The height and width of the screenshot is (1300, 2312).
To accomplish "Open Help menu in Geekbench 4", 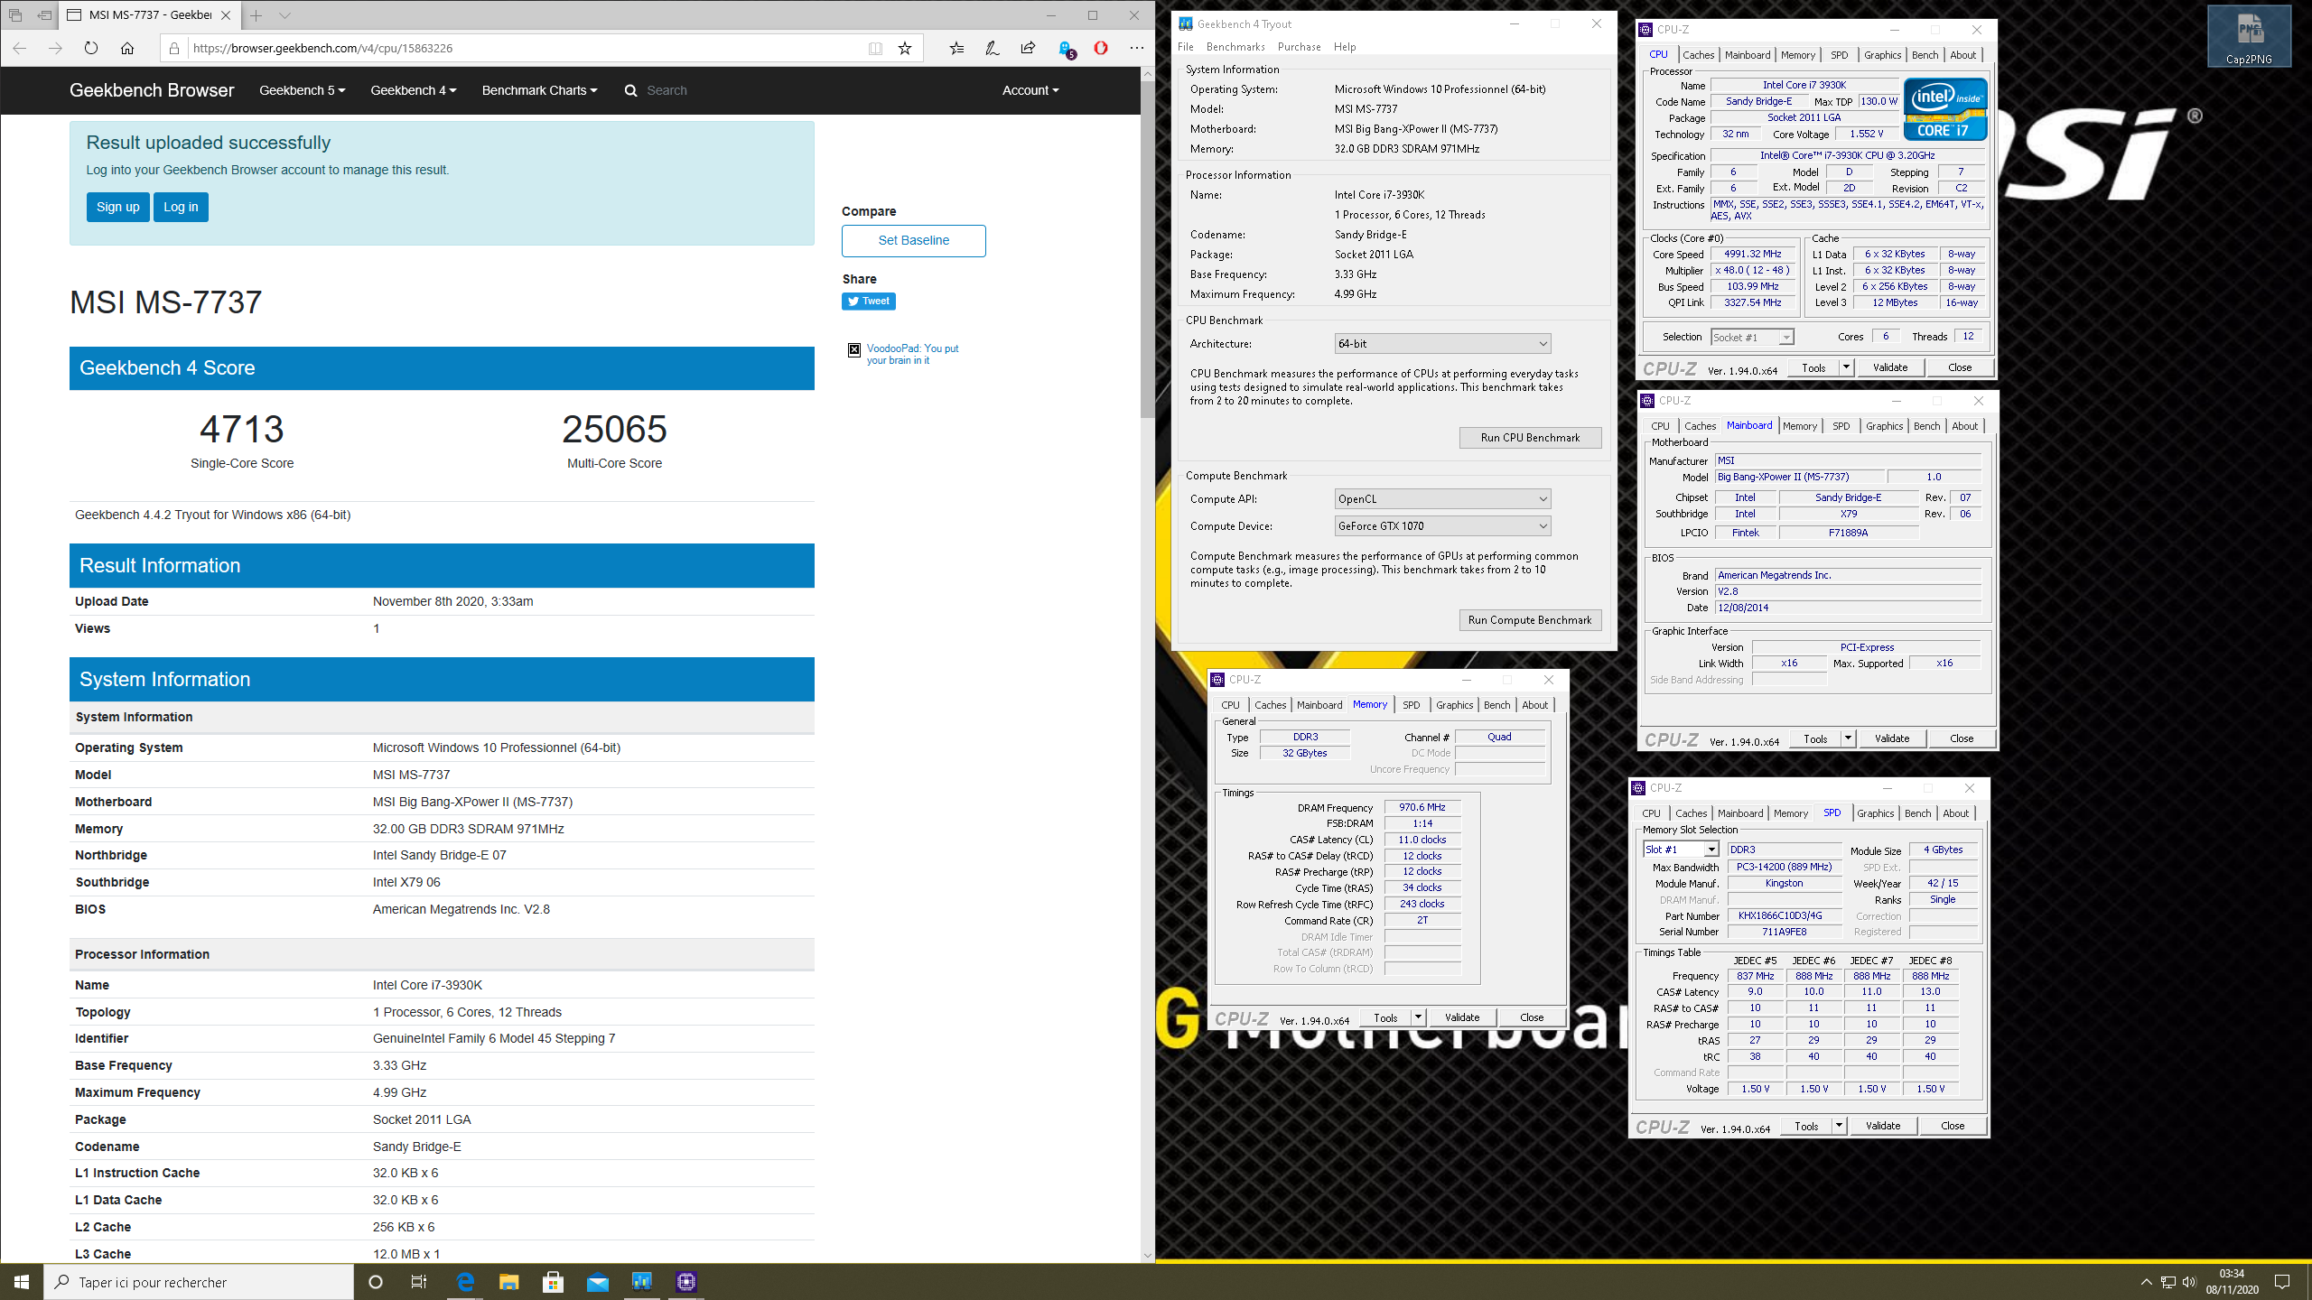I will pos(1345,47).
